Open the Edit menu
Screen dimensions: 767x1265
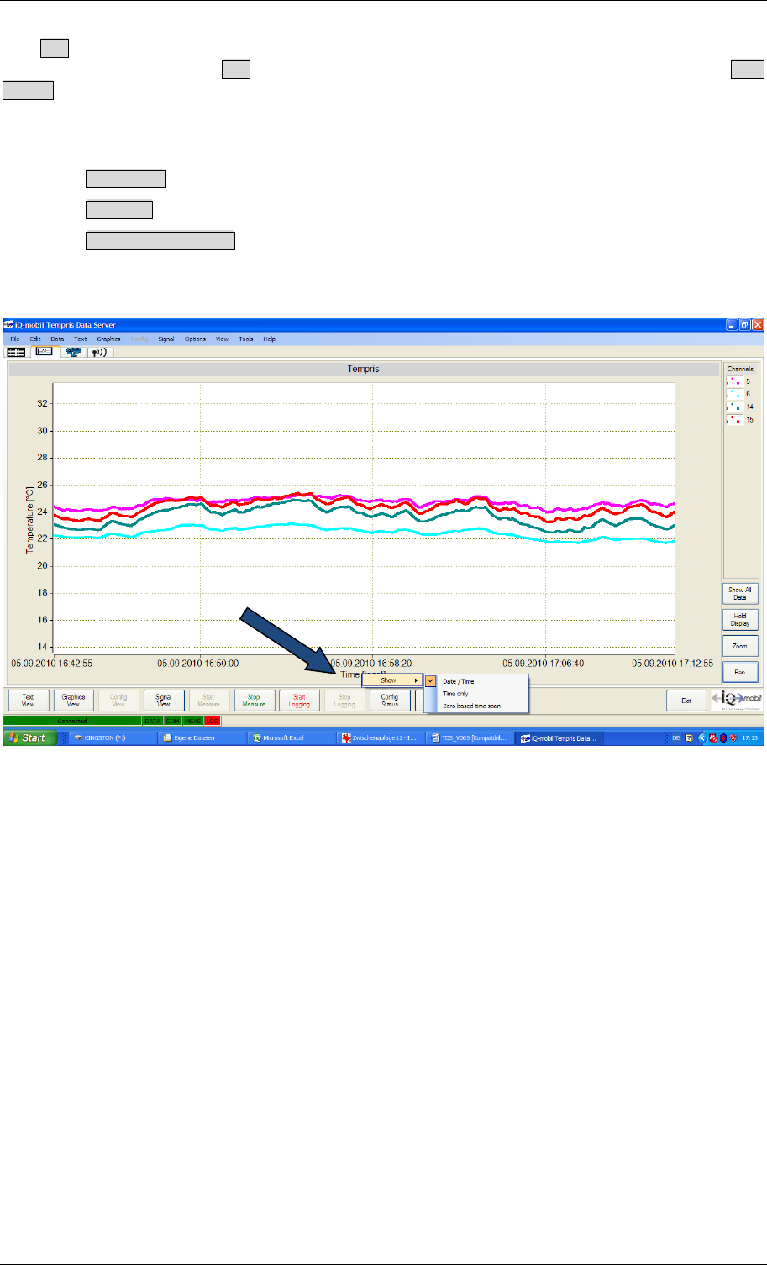pyautogui.click(x=35, y=339)
